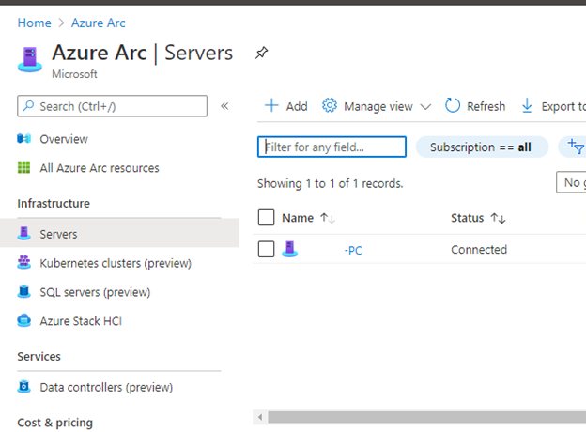Open the Manage view dropdown
The height and width of the screenshot is (432, 586).
coord(377,106)
